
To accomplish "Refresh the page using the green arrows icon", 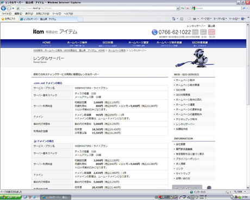I will pyautogui.click(x=183, y=8).
